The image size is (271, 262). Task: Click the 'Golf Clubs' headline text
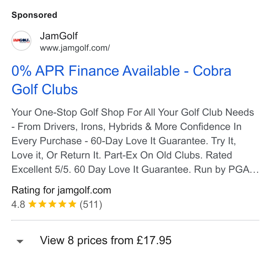[x=45, y=90]
